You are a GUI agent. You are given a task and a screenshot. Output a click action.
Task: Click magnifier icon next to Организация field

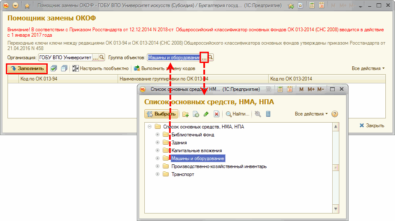pyautogui.click(x=102, y=58)
